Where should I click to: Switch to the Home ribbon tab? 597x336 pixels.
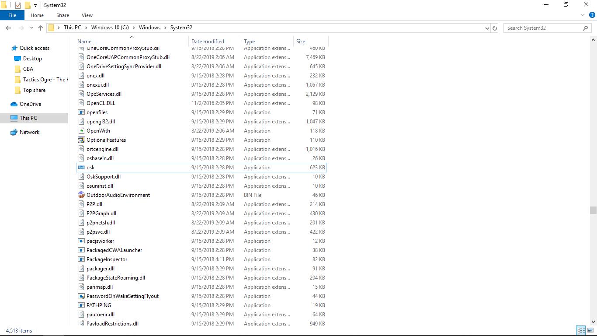click(x=37, y=15)
